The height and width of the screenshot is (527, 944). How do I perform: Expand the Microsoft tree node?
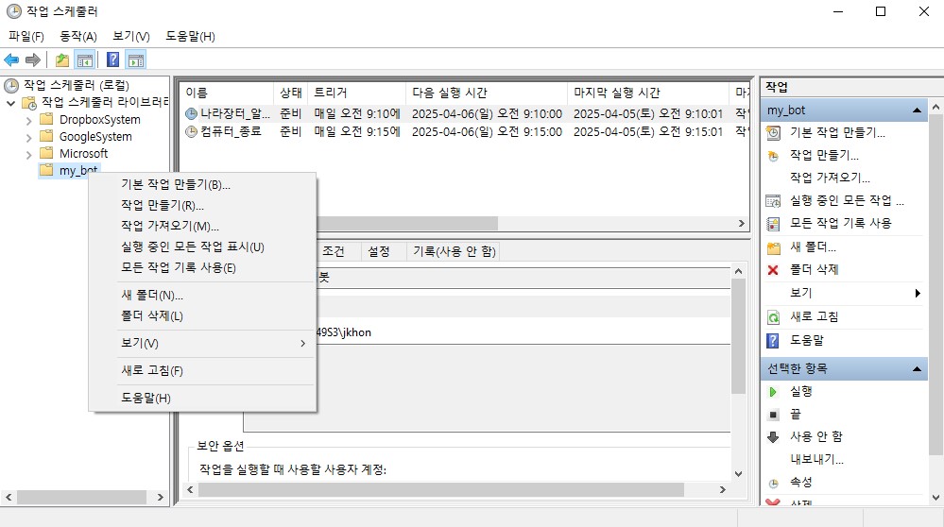click(x=29, y=155)
